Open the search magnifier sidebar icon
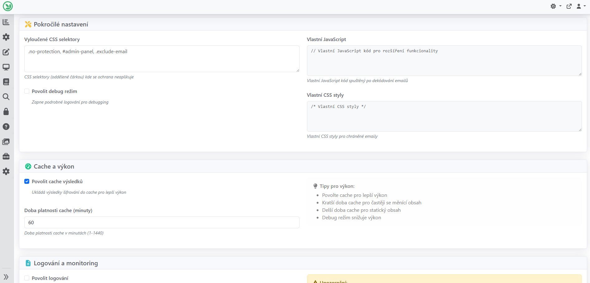The height and width of the screenshot is (283, 590). [x=6, y=97]
